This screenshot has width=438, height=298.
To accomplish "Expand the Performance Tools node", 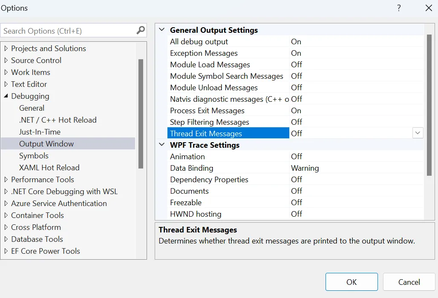I will (x=6, y=180).
